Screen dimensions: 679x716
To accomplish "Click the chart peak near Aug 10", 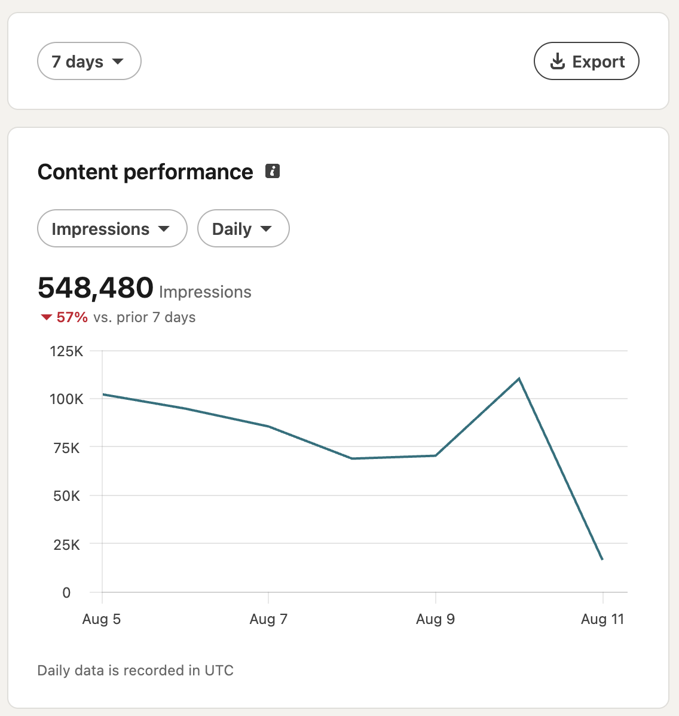I will 519,378.
